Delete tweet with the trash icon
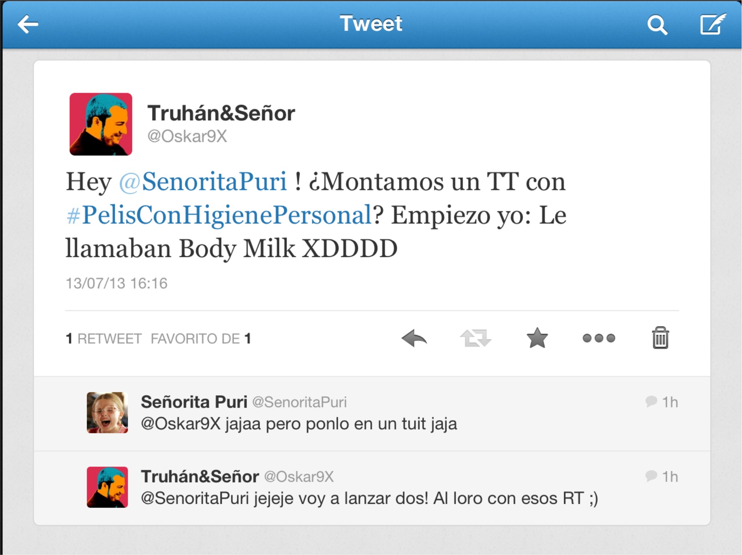The height and width of the screenshot is (555, 742). pyautogui.click(x=660, y=338)
